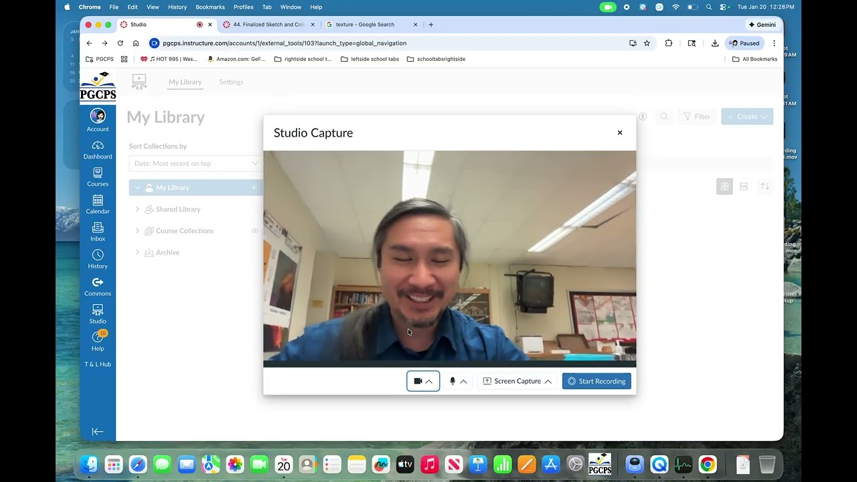The width and height of the screenshot is (857, 482).
Task: Open Account in Canvas sidebar
Action: (98, 120)
